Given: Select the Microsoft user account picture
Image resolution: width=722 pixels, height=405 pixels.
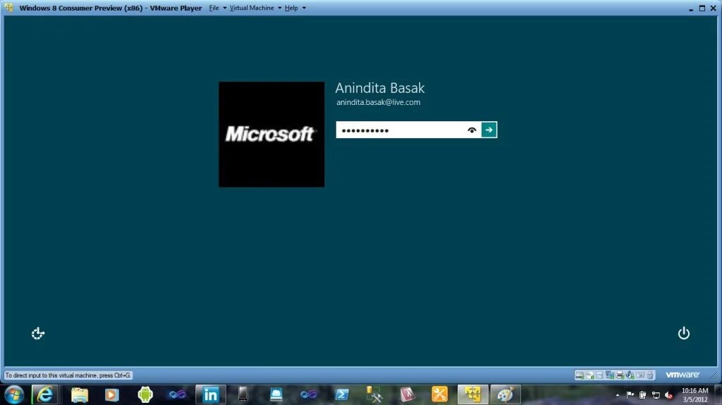Looking at the screenshot, I should [x=271, y=135].
